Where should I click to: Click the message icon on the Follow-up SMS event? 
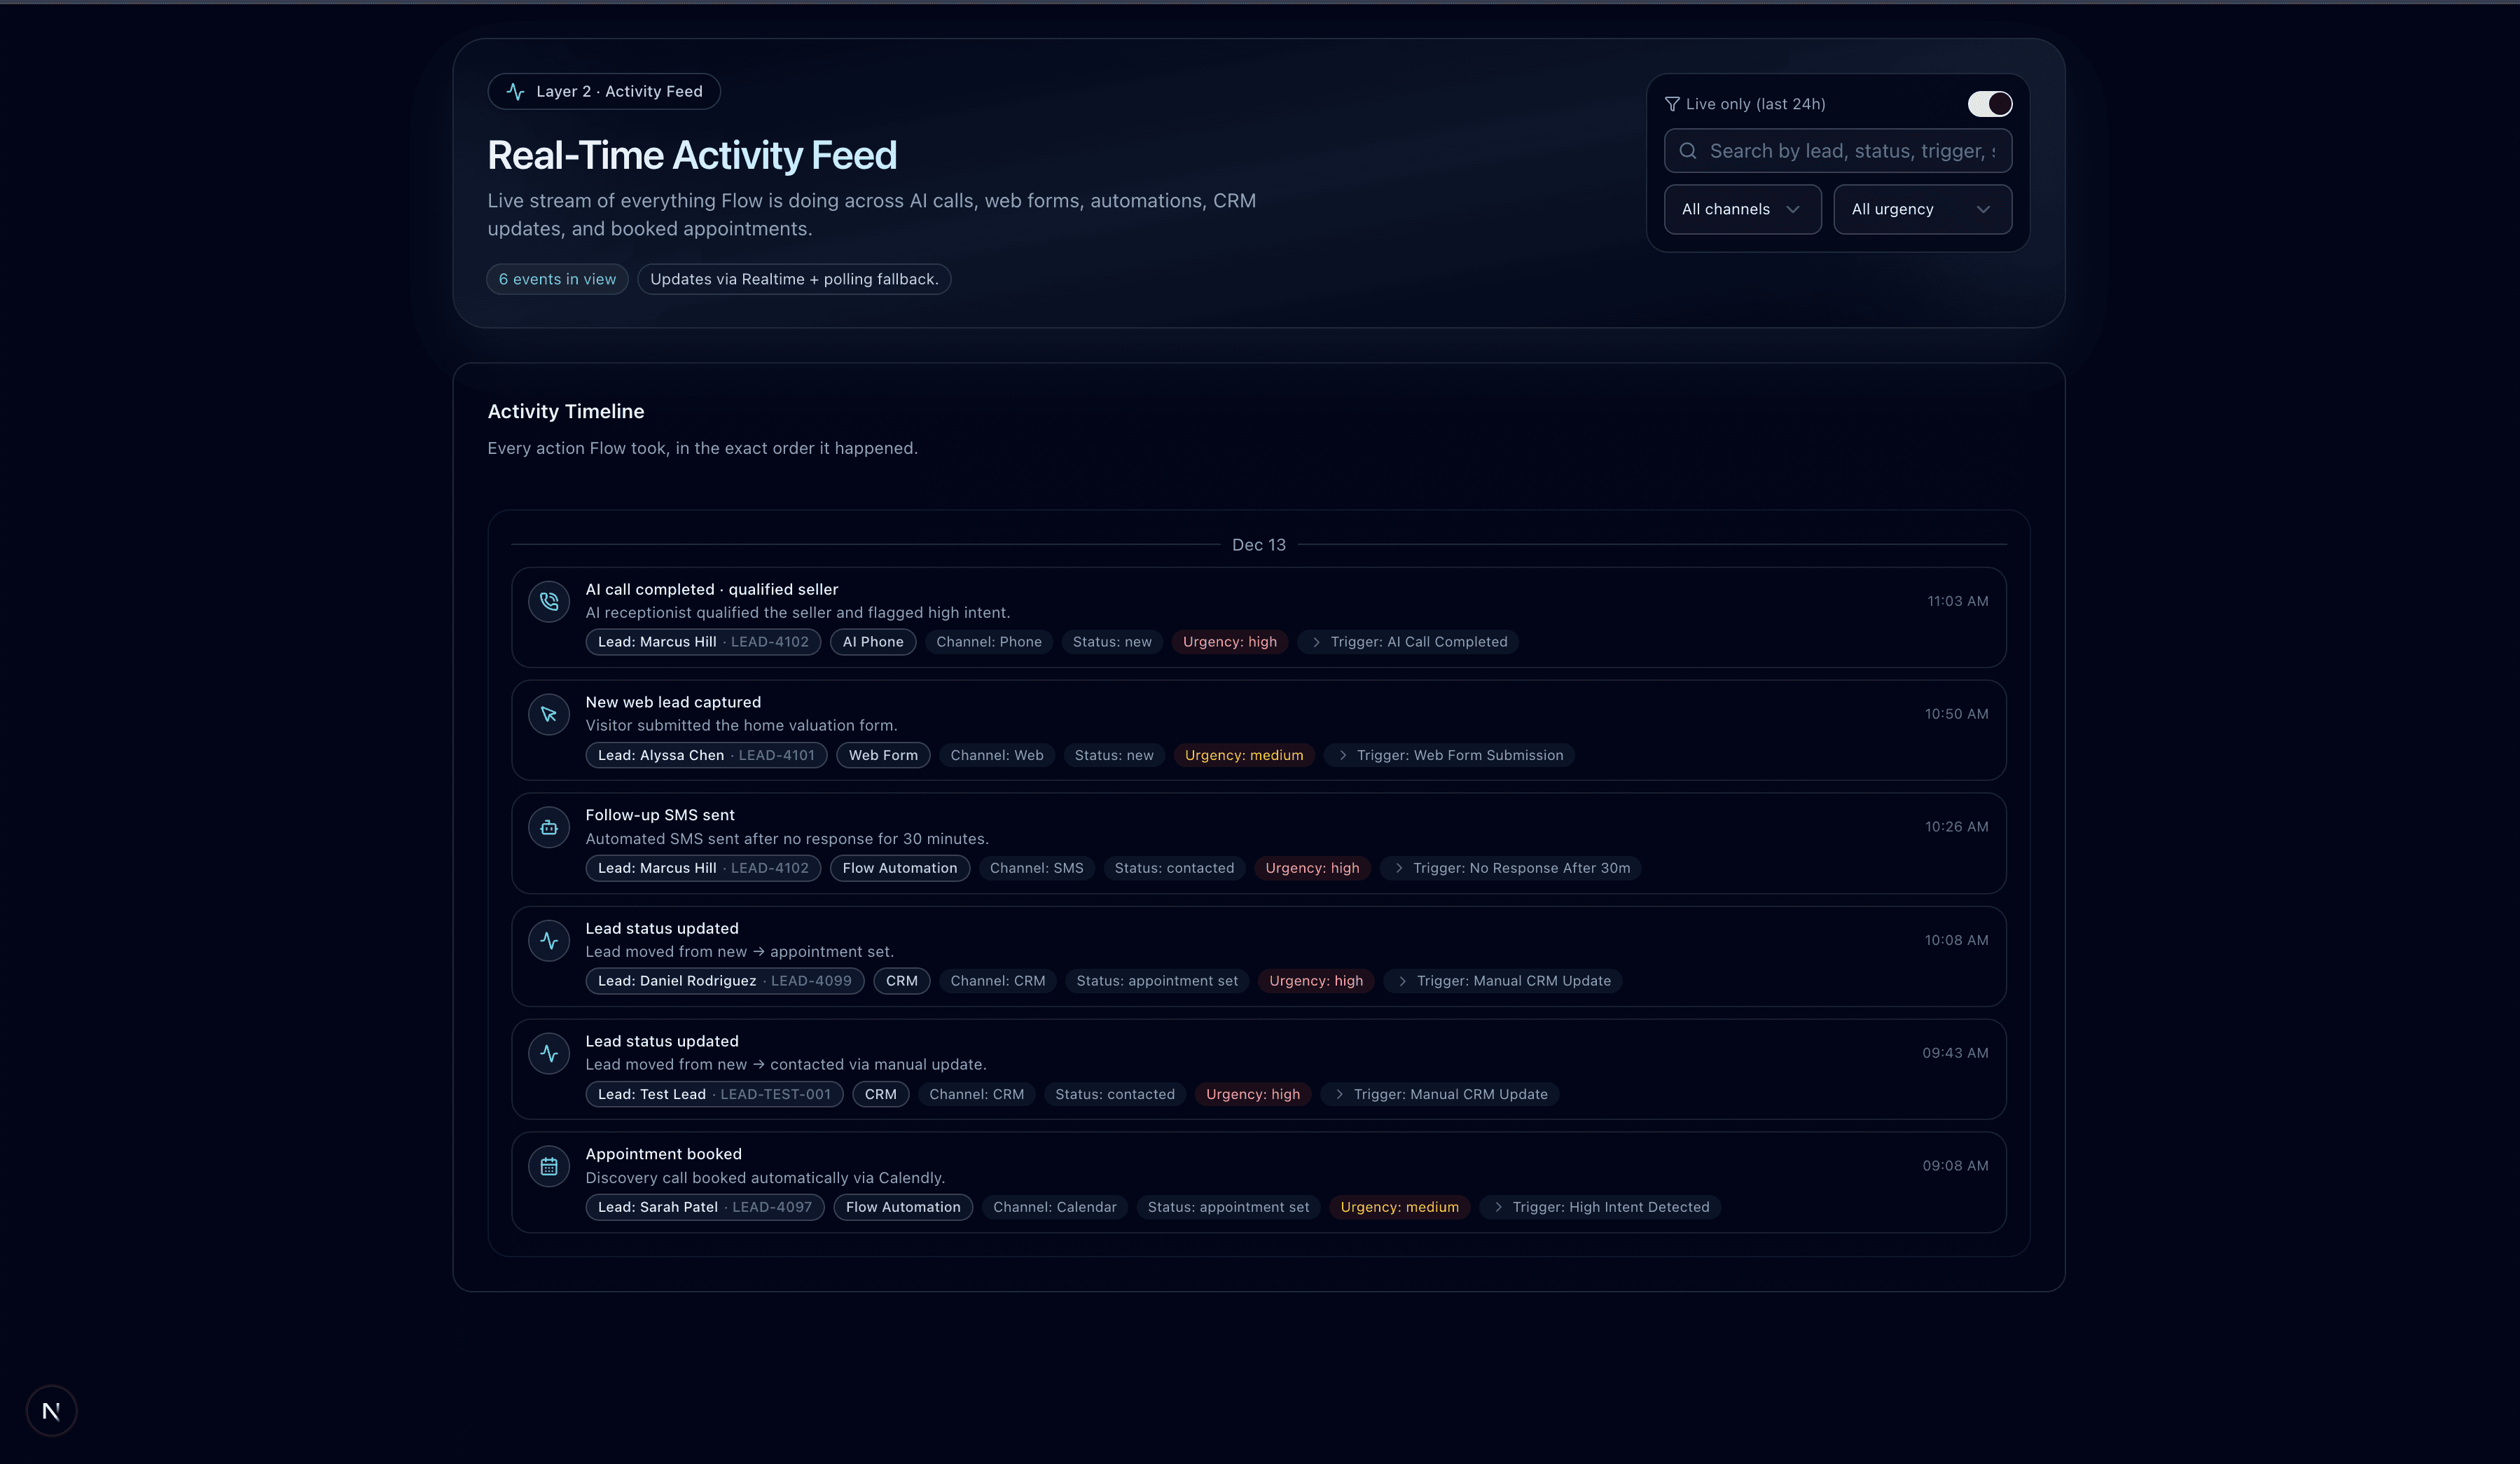tap(548, 826)
